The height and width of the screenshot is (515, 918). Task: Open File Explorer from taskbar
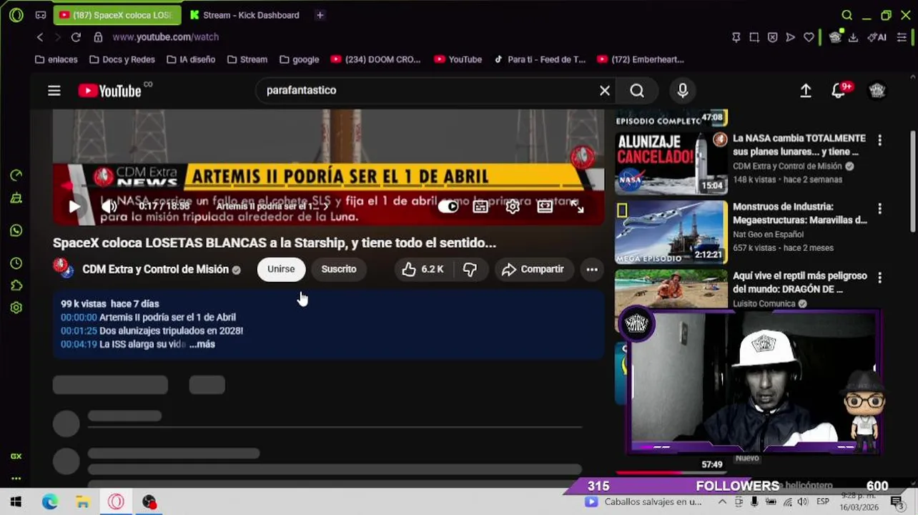(x=83, y=502)
